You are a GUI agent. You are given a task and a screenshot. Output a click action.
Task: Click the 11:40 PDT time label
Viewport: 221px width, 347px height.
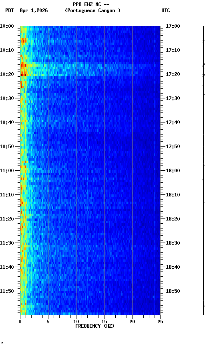pos(7,267)
